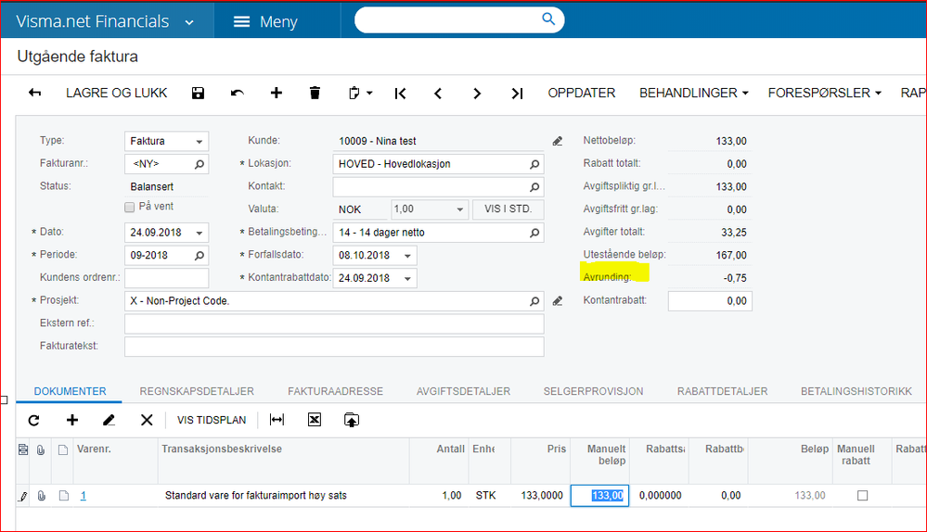Open the FORESPØRSLER dropdown menu

tap(825, 94)
